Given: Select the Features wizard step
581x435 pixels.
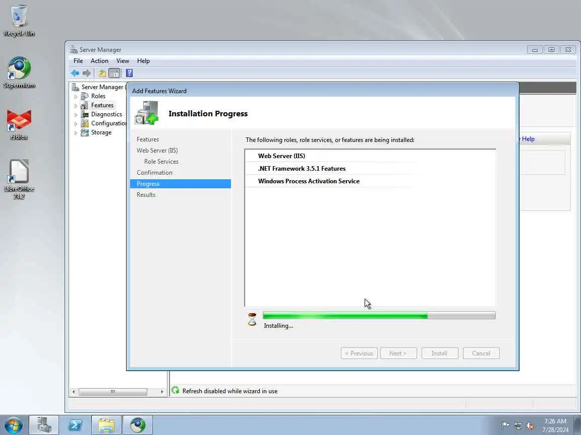Looking at the screenshot, I should [147, 139].
